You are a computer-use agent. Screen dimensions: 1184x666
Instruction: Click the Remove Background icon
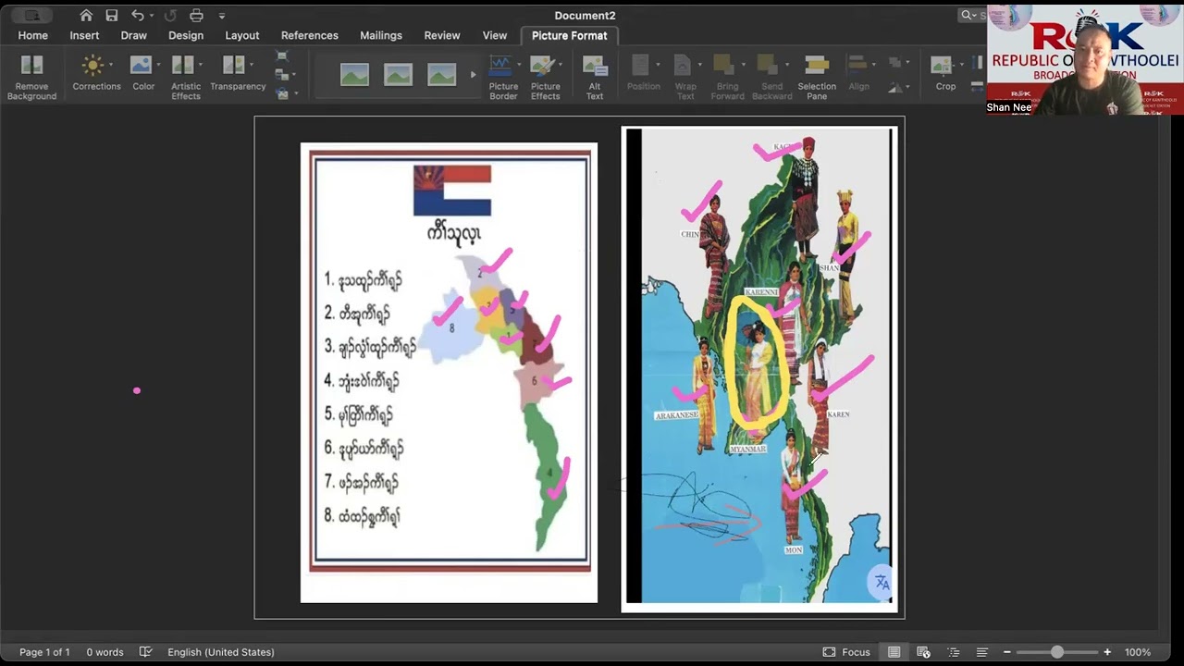click(x=32, y=66)
